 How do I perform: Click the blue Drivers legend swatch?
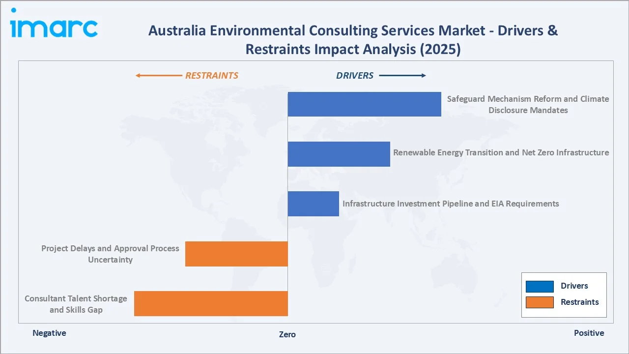pyautogui.click(x=540, y=286)
